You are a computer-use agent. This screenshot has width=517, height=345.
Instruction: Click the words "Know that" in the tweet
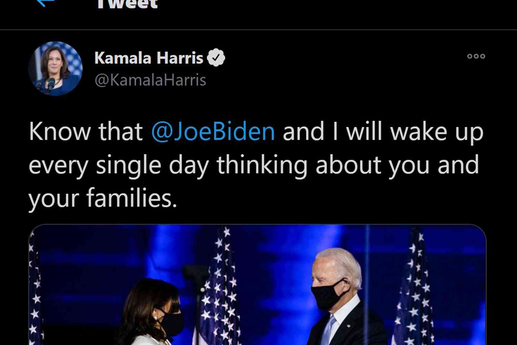(x=86, y=131)
